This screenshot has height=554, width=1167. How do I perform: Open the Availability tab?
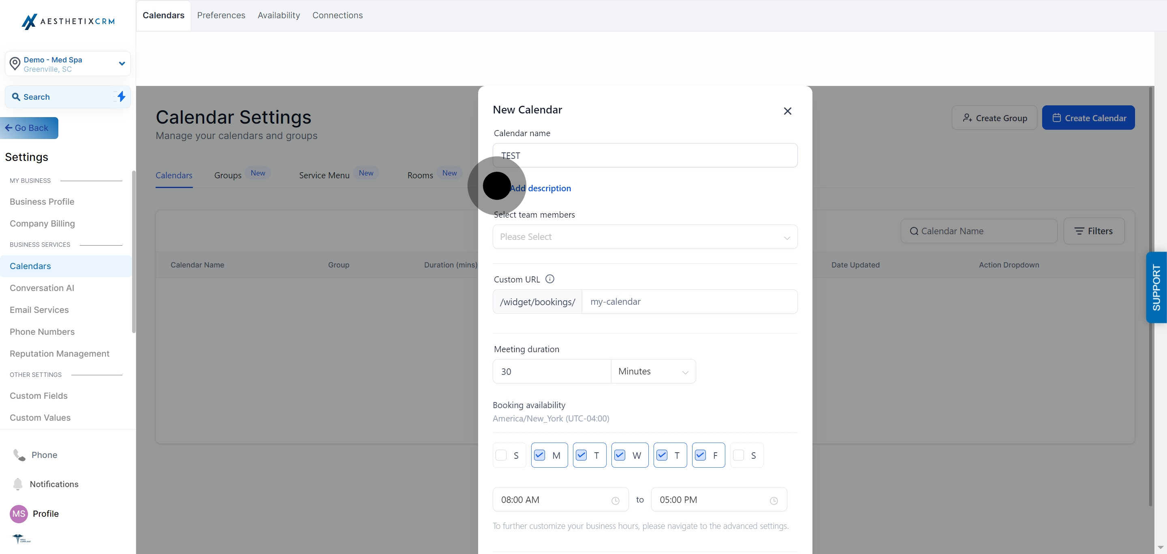pos(279,15)
